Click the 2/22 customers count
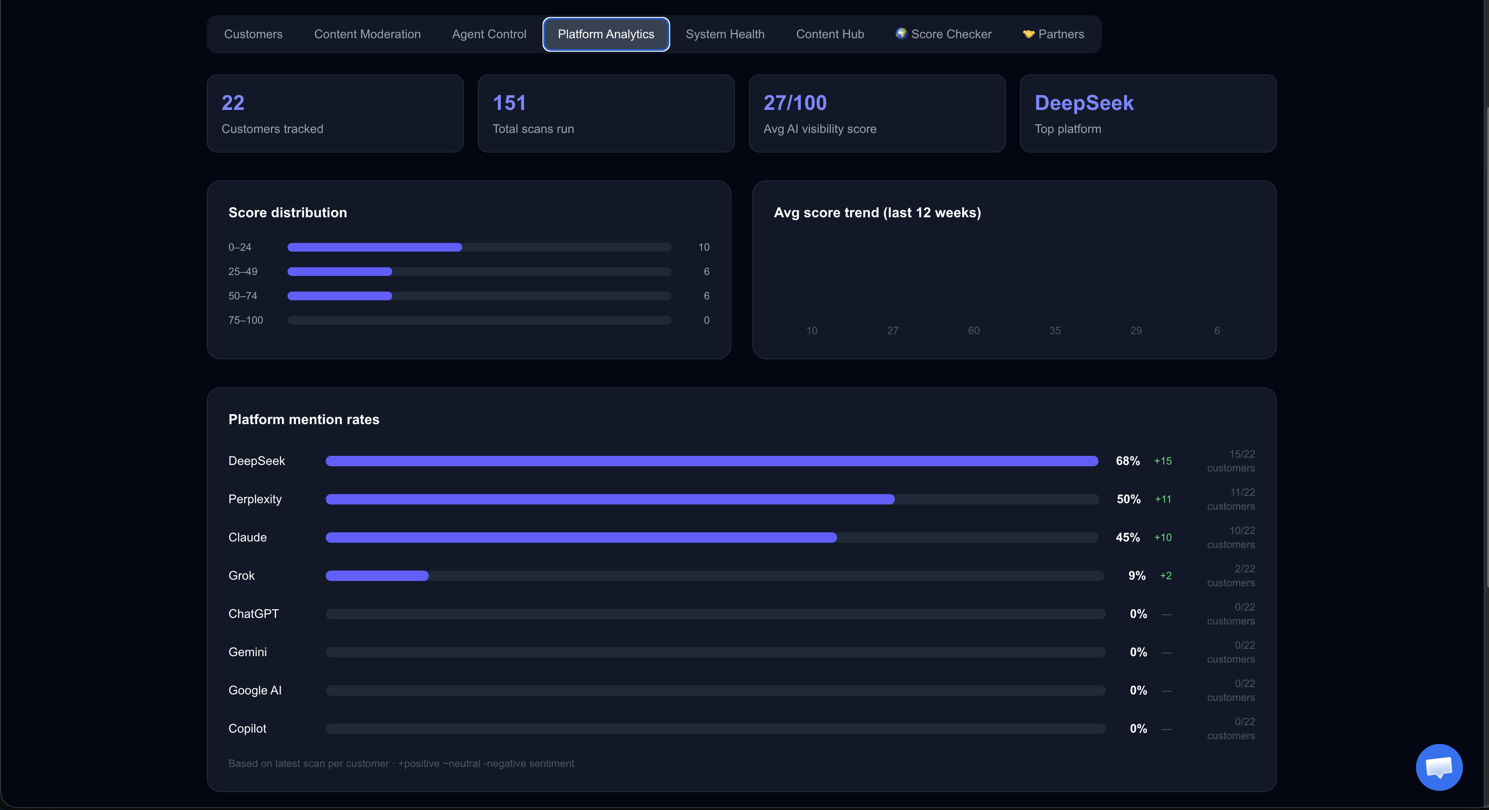The image size is (1489, 810). click(x=1231, y=576)
